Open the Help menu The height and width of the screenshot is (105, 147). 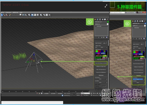point(21,13)
